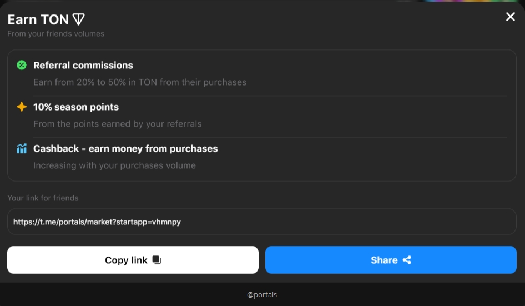The image size is (525, 306).
Task: Click the 'From your friends volumes' subtitle
Action: 55,34
